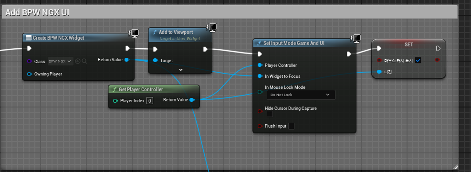The image size is (471, 172).
Task: Click the client-only monitor icon on Set Input Mode Game And UI
Action: coord(356,39)
